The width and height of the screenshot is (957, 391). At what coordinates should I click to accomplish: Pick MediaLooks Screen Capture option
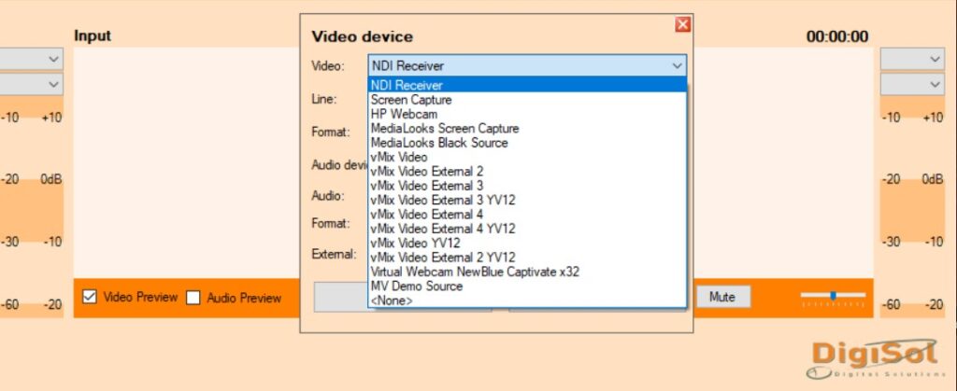tap(444, 129)
